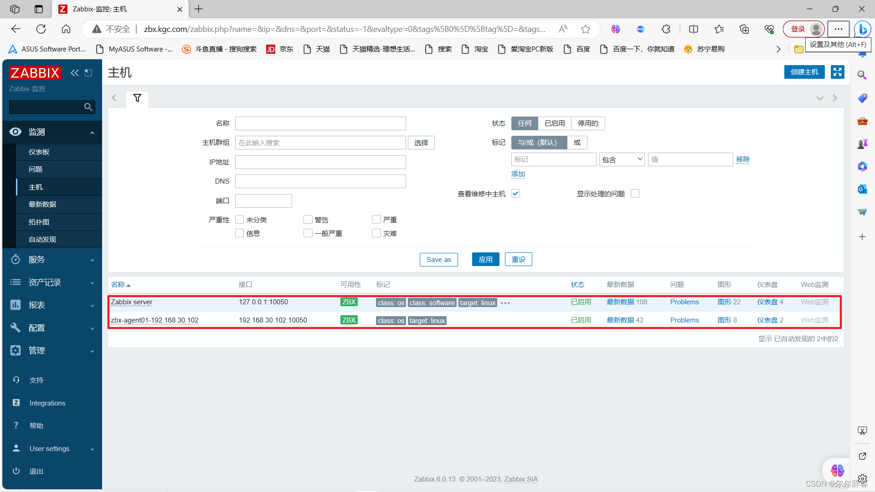Viewport: 875px width, 492px height.
Task: Click the sidebar search magnifier icon
Action: 88,107
